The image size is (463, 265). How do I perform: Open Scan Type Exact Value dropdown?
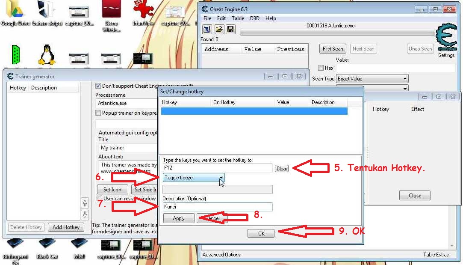click(x=372, y=79)
